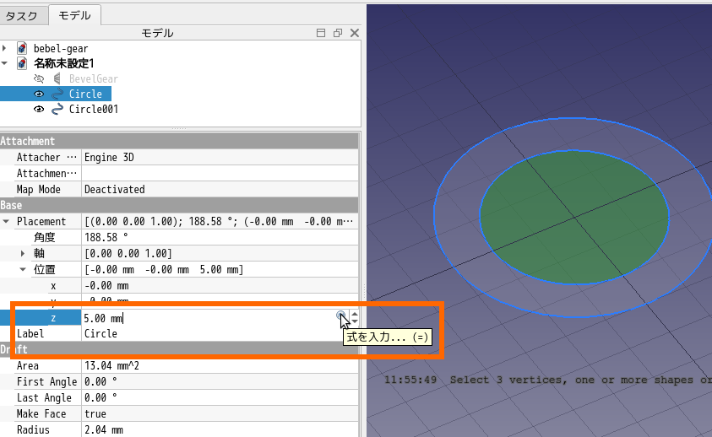Select the モデル tab
The height and width of the screenshot is (437, 712).
coord(75,15)
